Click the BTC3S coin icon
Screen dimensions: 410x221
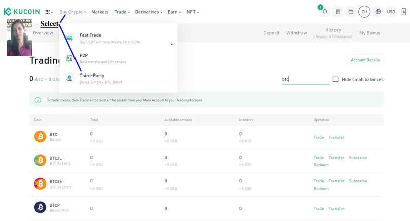tap(40, 183)
